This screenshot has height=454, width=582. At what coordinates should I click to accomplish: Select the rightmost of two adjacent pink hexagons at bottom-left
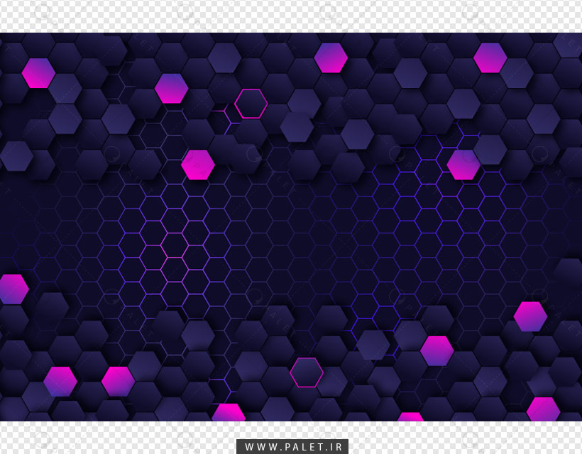(118, 382)
